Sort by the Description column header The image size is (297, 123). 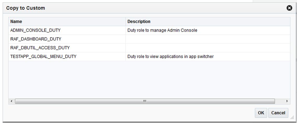[x=208, y=22]
